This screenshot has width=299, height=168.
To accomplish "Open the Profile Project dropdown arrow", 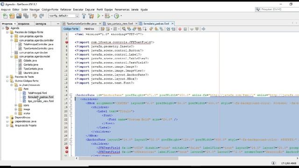I will pyautogui.click(x=121, y=16).
